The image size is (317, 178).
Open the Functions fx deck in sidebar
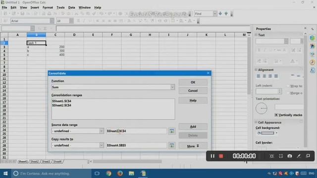313,70
